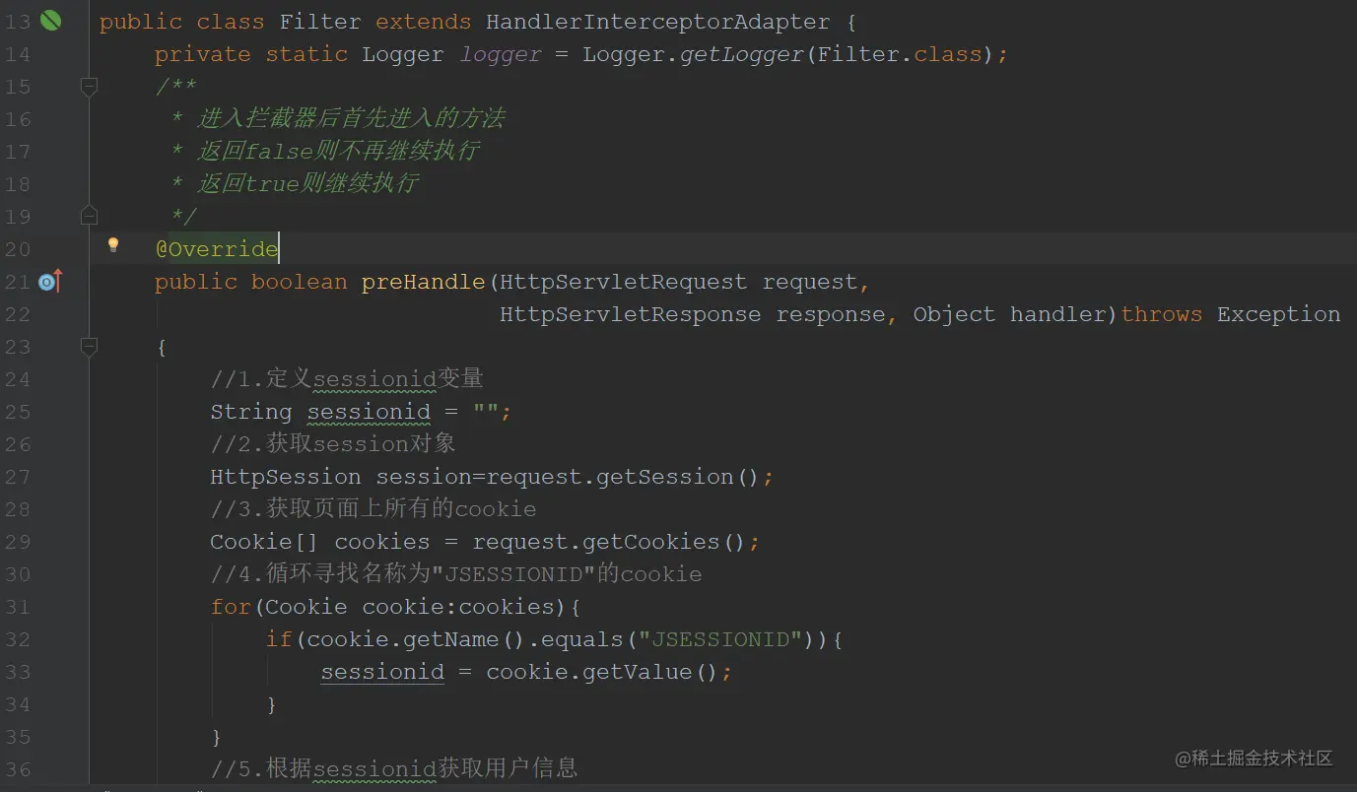
Task: Click line number 32 in the gutter
Action: pyautogui.click(x=18, y=640)
